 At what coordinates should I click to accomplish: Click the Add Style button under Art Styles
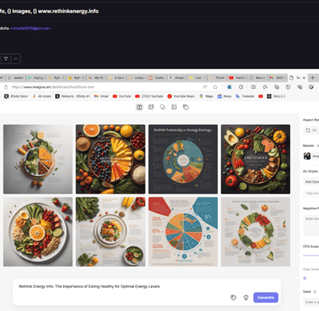coord(311,182)
